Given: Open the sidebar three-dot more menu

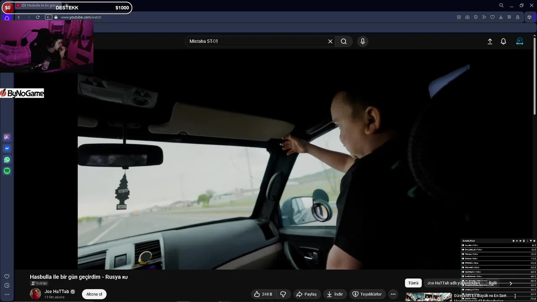Looking at the screenshot, I should [7, 294].
